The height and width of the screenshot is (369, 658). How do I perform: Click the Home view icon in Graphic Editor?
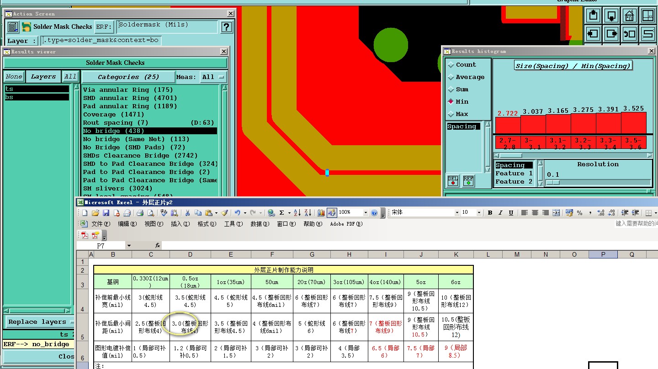(x=630, y=16)
